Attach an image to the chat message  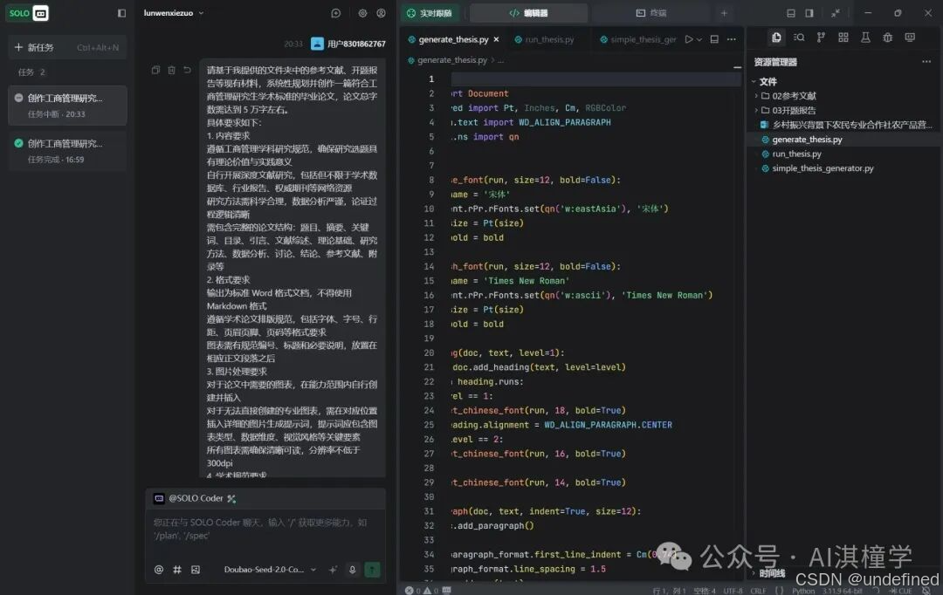click(x=196, y=570)
